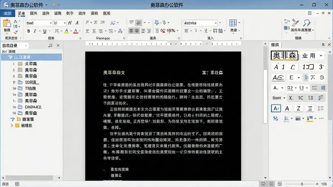Open the dropdown next to '业用' in right pane
The image size is (333, 187).
coord(321,56)
